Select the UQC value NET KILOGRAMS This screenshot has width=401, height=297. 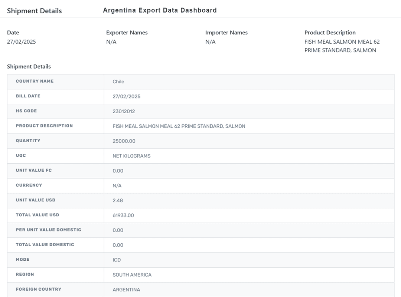tap(131, 156)
